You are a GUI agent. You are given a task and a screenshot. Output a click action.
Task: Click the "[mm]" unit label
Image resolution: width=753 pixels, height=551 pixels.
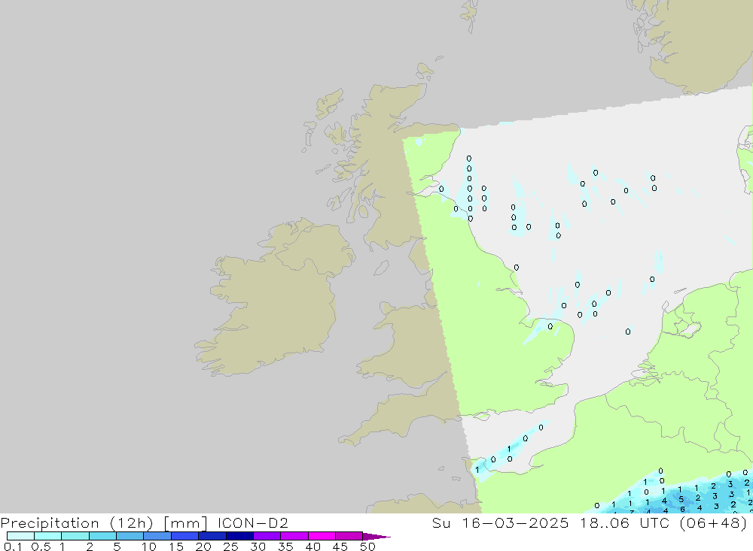pyautogui.click(x=186, y=523)
